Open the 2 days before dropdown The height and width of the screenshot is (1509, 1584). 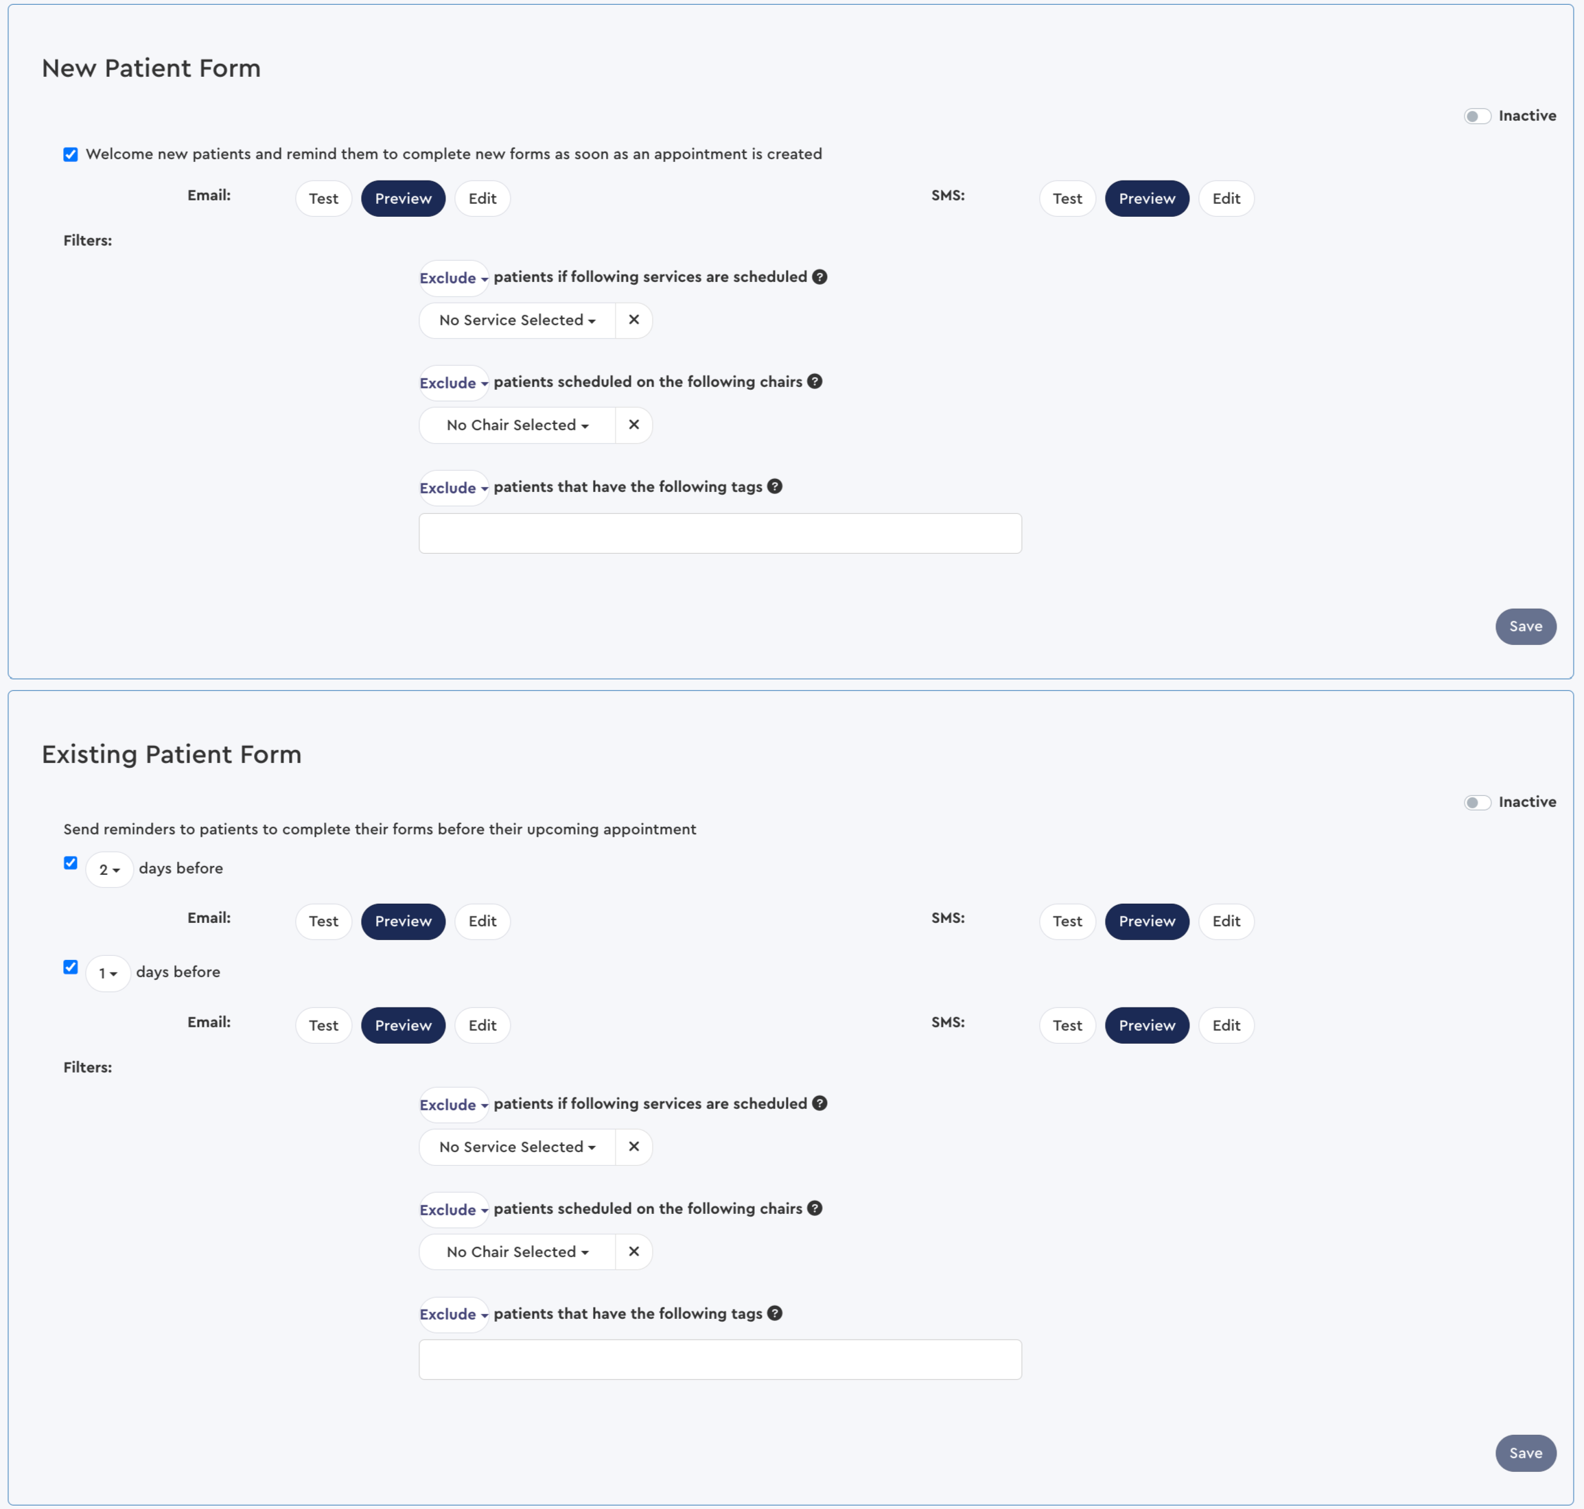click(x=108, y=869)
